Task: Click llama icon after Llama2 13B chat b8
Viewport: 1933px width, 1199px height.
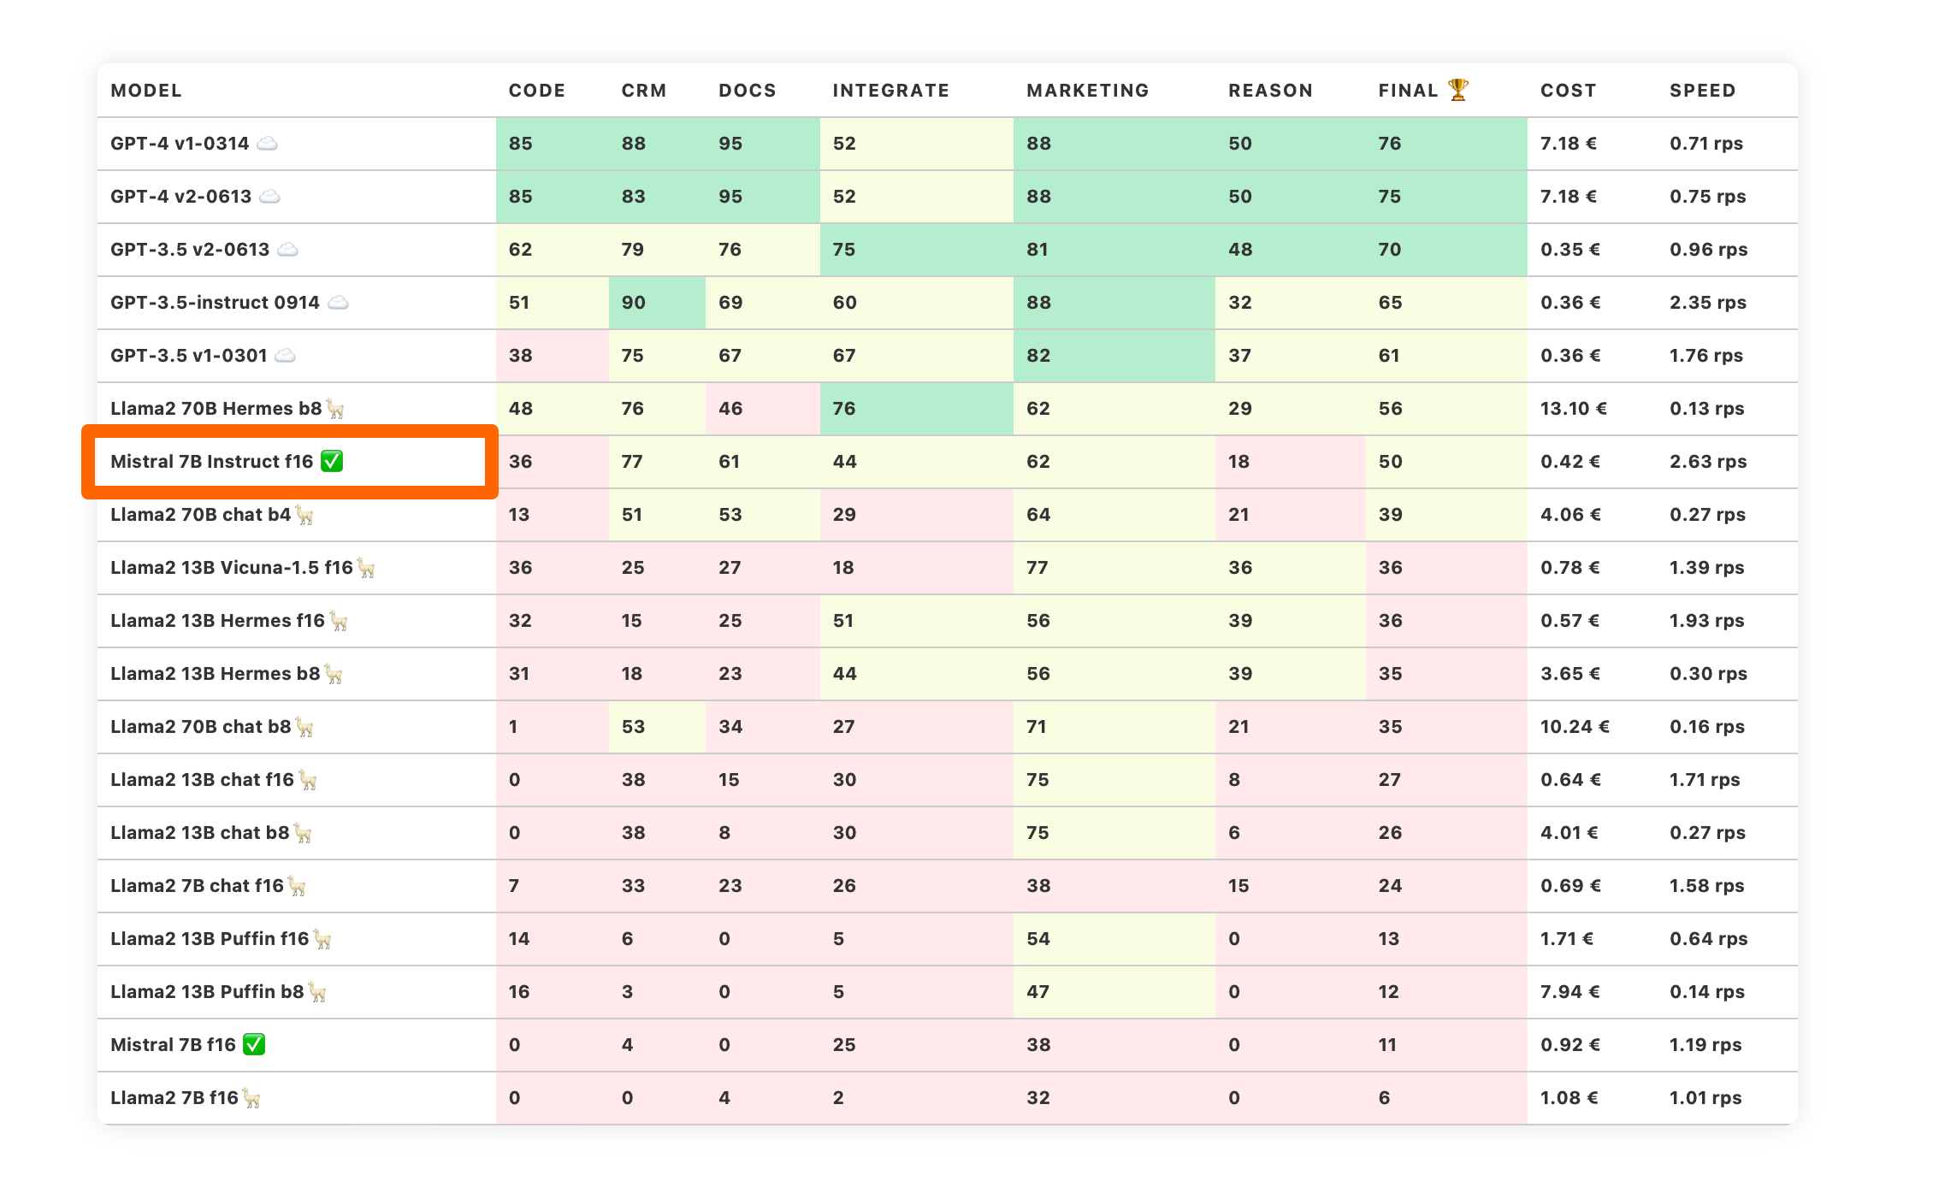Action: tap(303, 833)
